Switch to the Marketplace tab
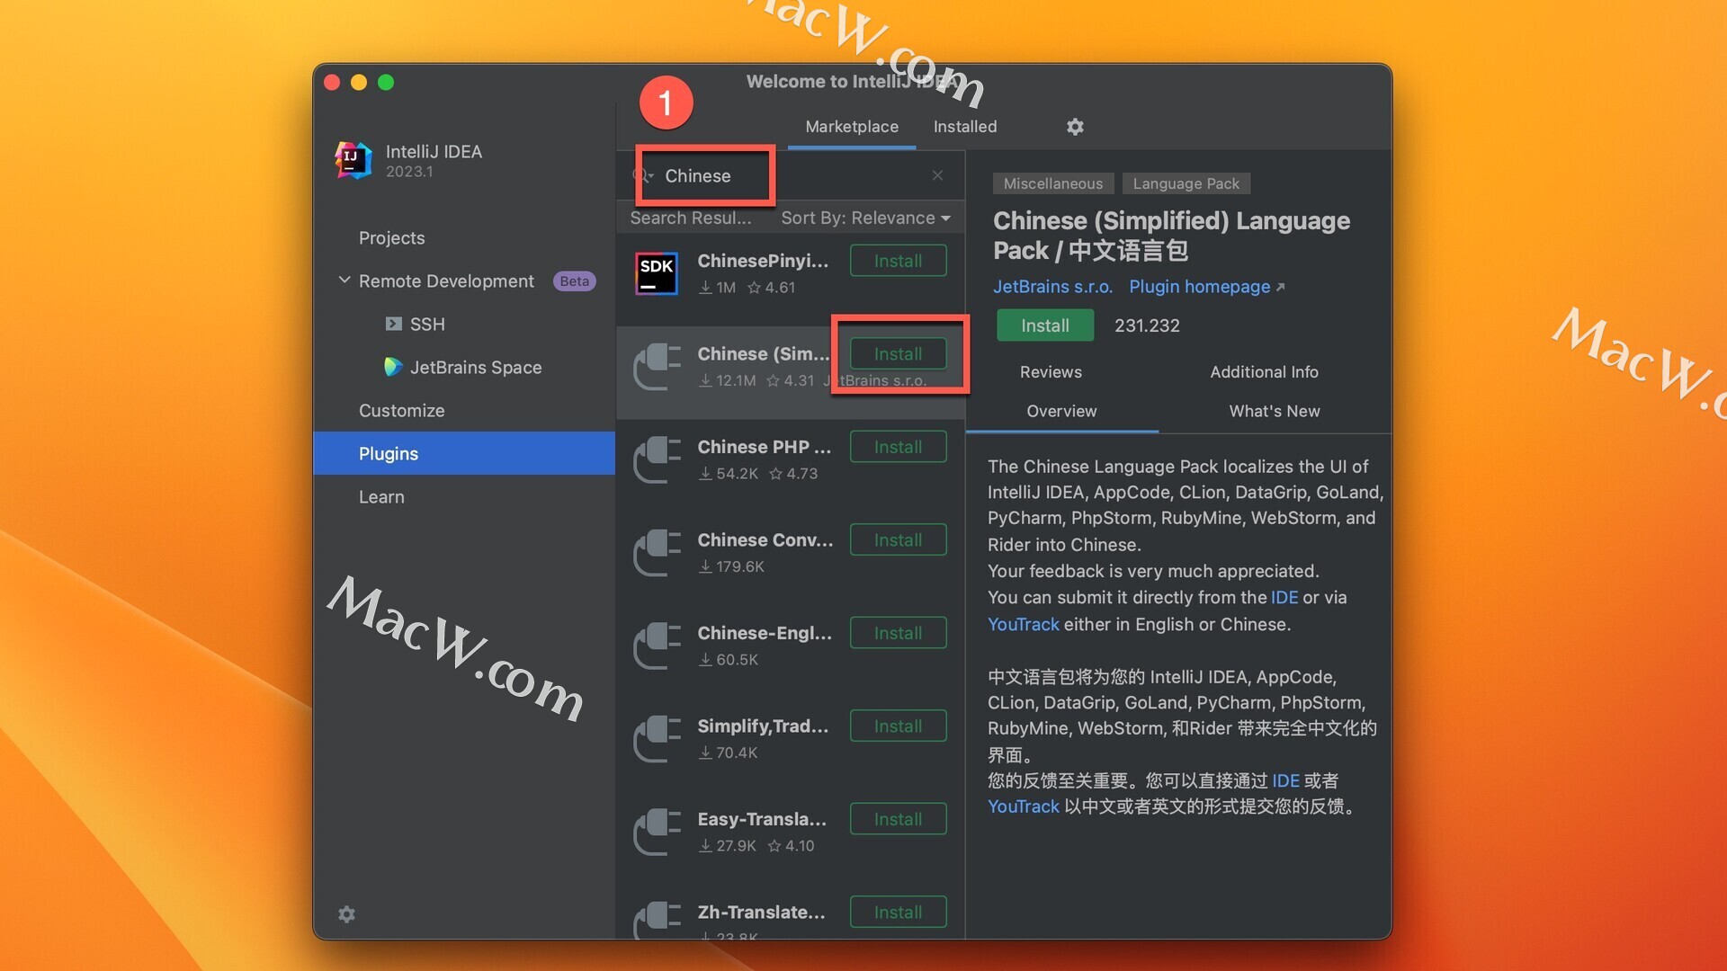 (x=852, y=127)
